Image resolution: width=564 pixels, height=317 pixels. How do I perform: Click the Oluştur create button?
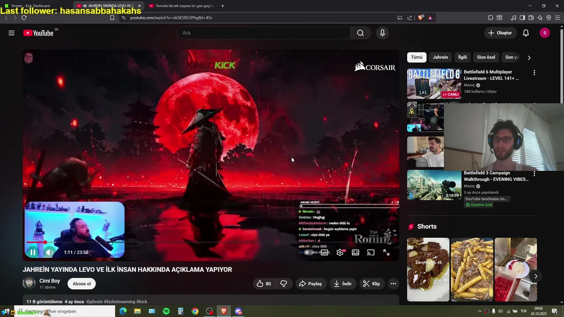tap(500, 33)
